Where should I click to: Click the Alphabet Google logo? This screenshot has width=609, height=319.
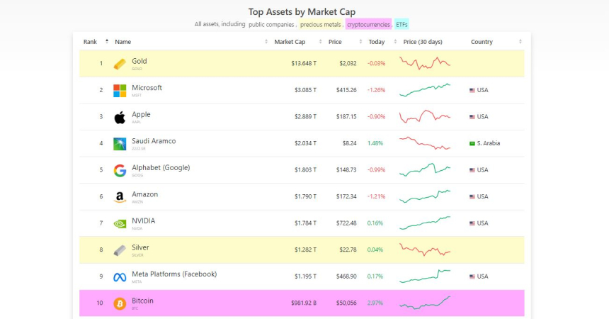point(120,170)
